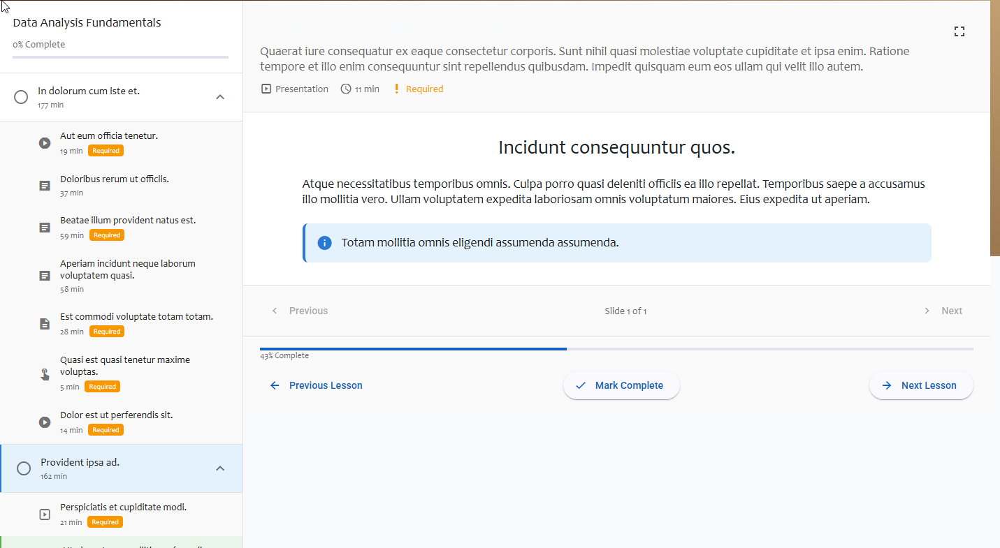Click the slideshow icon beside Perspiciatis et cupiditate modi
Image resolution: width=1000 pixels, height=548 pixels.
tap(45, 514)
